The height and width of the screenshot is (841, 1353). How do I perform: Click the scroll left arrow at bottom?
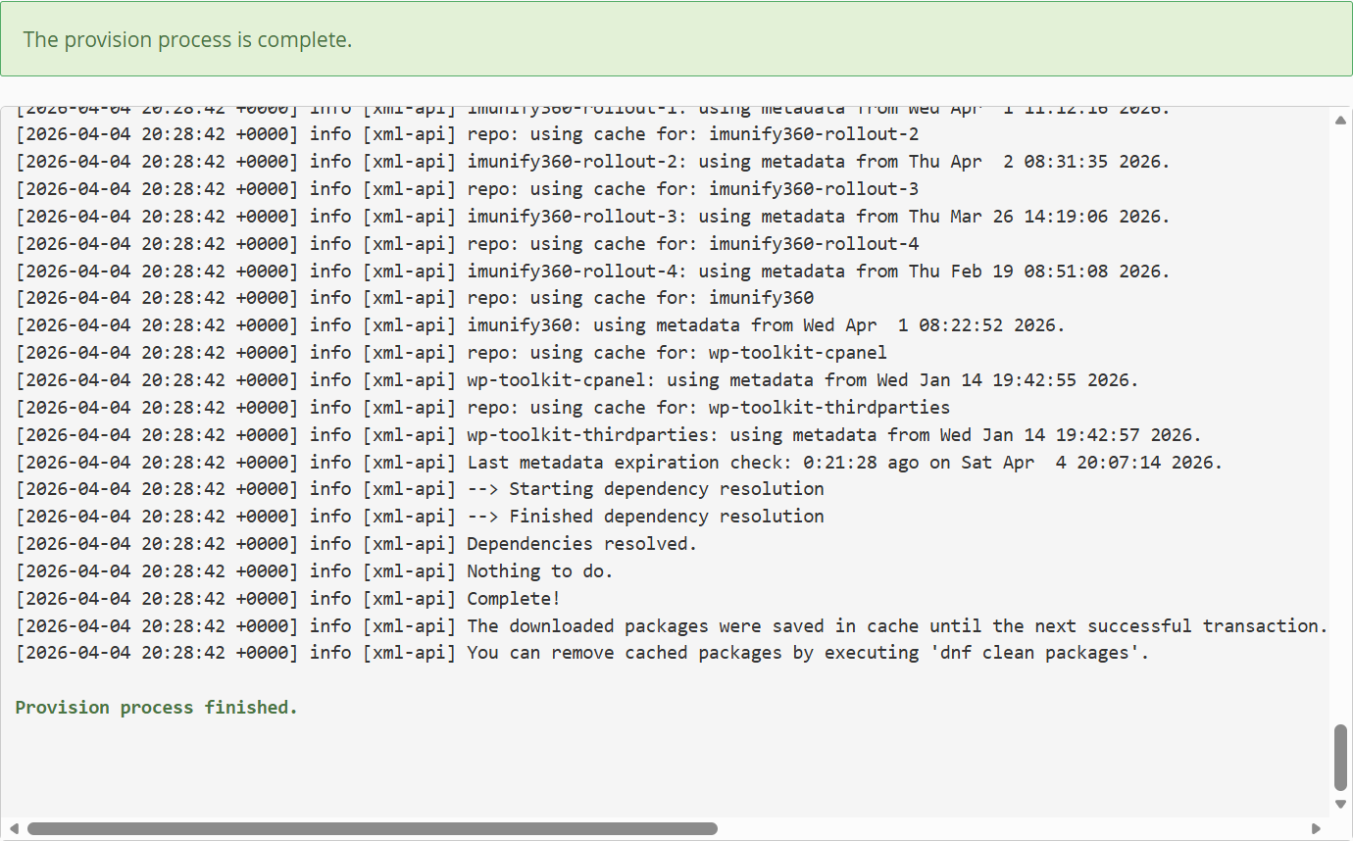[14, 829]
